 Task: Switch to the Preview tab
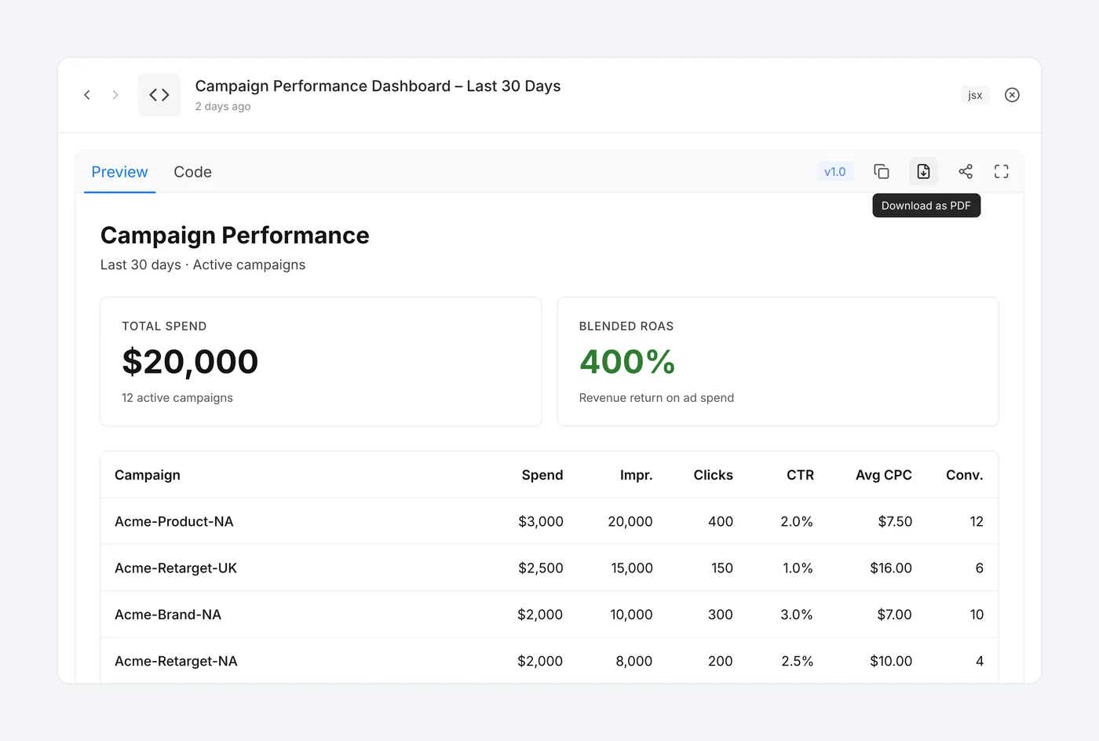119,172
